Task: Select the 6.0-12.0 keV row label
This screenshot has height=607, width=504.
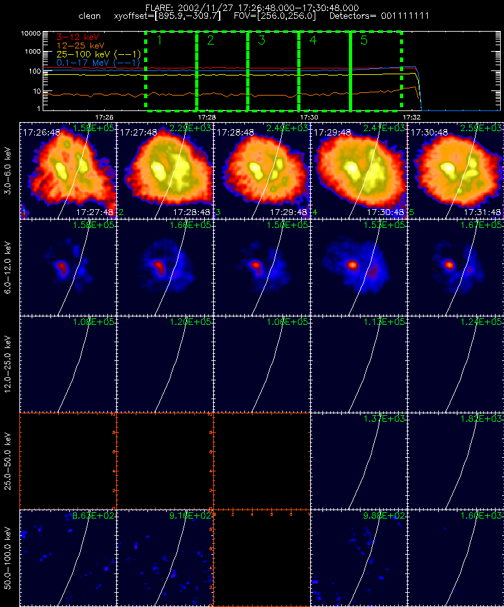Action: [x=8, y=267]
